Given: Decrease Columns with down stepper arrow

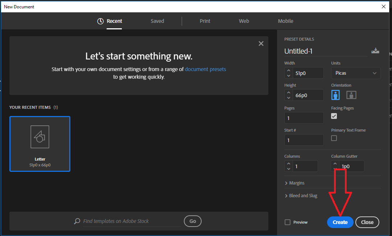Looking at the screenshot, I should (289, 169).
